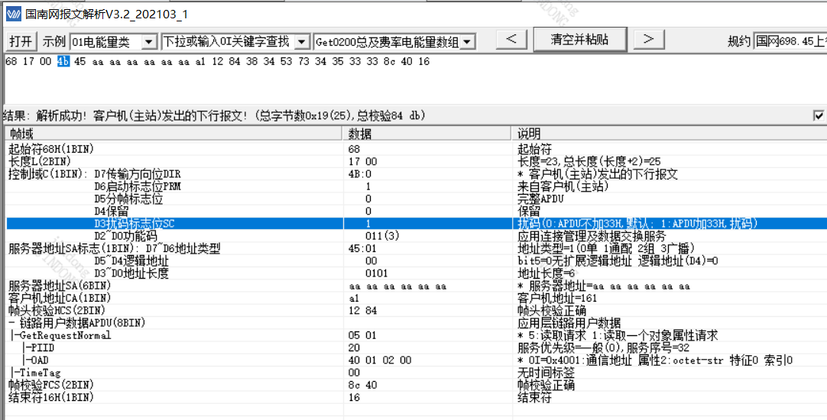
Task: Click data cell "aa aa aa aa aa aa"
Action: point(397,286)
